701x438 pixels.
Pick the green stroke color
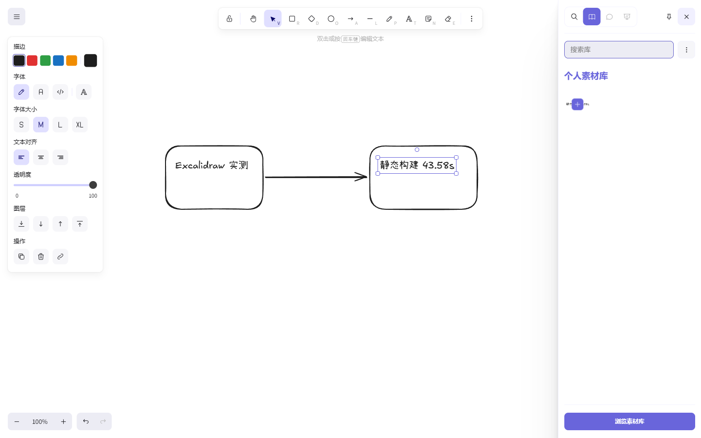45,60
